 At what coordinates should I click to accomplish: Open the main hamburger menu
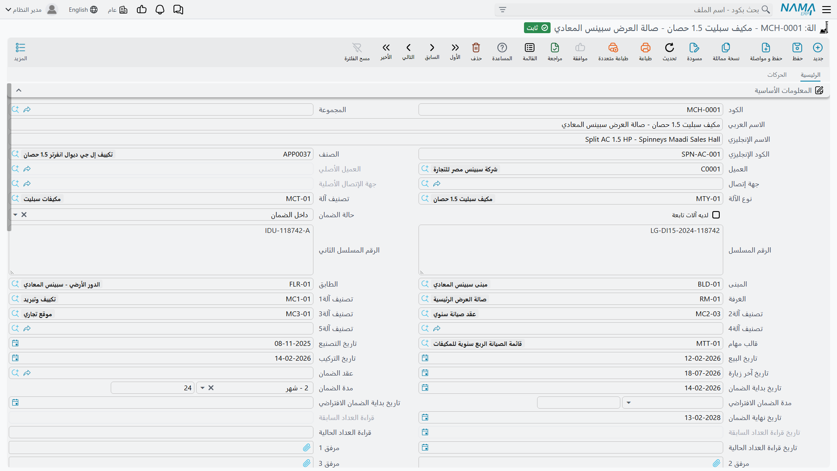click(827, 10)
